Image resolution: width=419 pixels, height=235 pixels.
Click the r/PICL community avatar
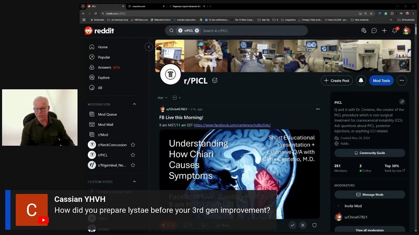[170, 74]
